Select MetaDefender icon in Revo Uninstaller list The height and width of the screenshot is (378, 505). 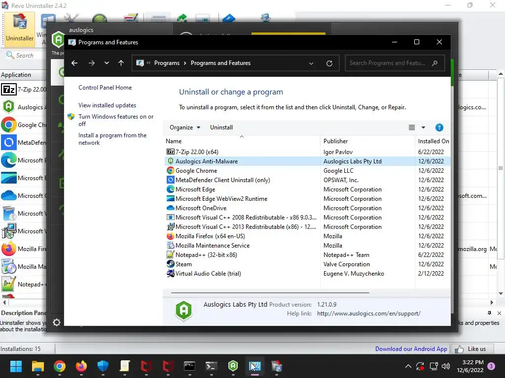tap(9, 142)
